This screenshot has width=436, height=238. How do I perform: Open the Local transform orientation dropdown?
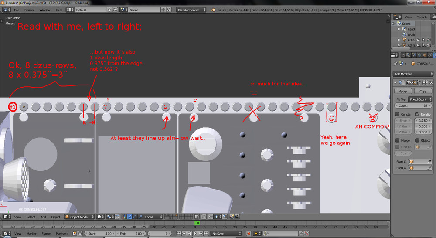pyautogui.click(x=153, y=217)
